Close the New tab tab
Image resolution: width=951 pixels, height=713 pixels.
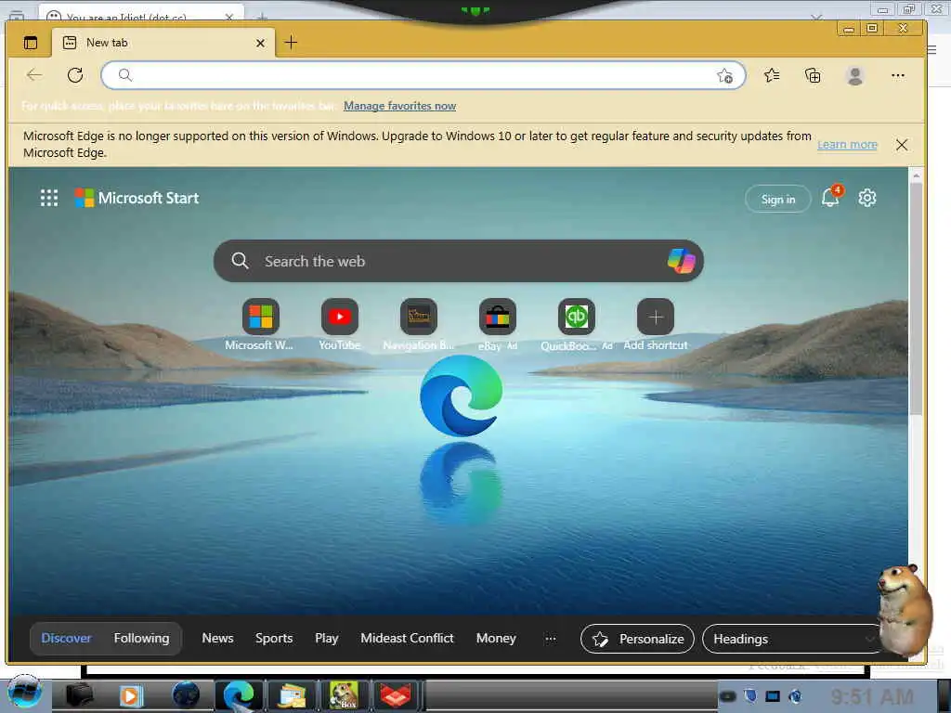(260, 43)
